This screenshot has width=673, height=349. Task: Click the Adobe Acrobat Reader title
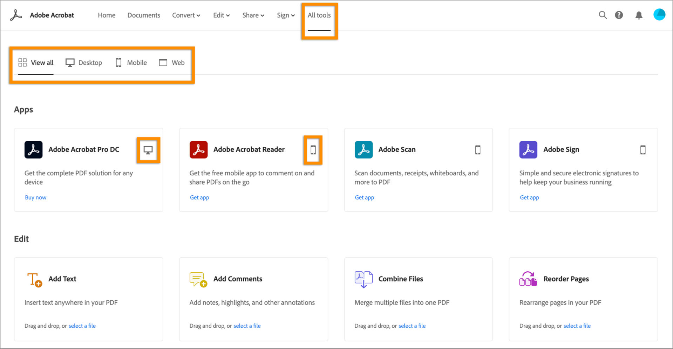[249, 149]
